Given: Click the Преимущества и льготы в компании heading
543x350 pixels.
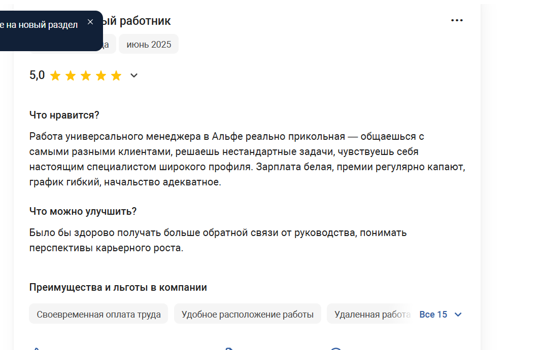Looking at the screenshot, I should coord(118,287).
